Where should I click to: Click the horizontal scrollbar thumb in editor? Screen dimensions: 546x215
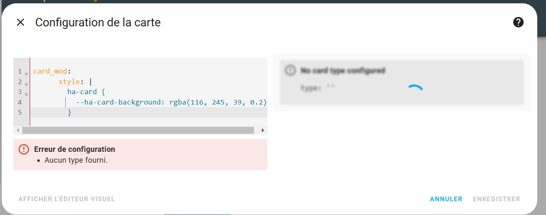coord(138,131)
